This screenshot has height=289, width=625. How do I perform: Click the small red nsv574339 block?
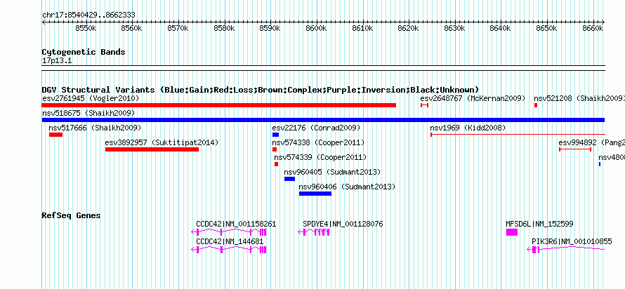pos(276,164)
